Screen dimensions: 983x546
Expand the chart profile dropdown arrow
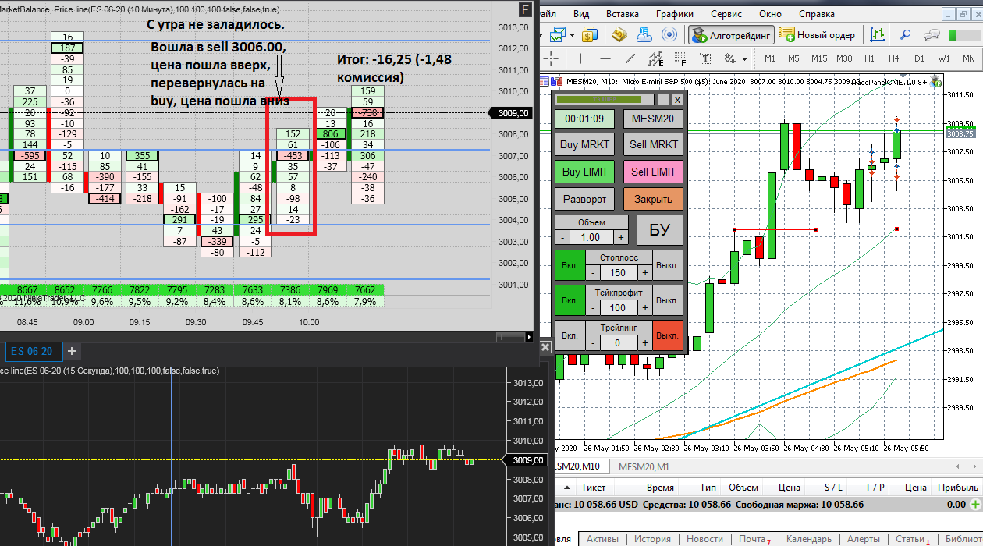pos(573,35)
